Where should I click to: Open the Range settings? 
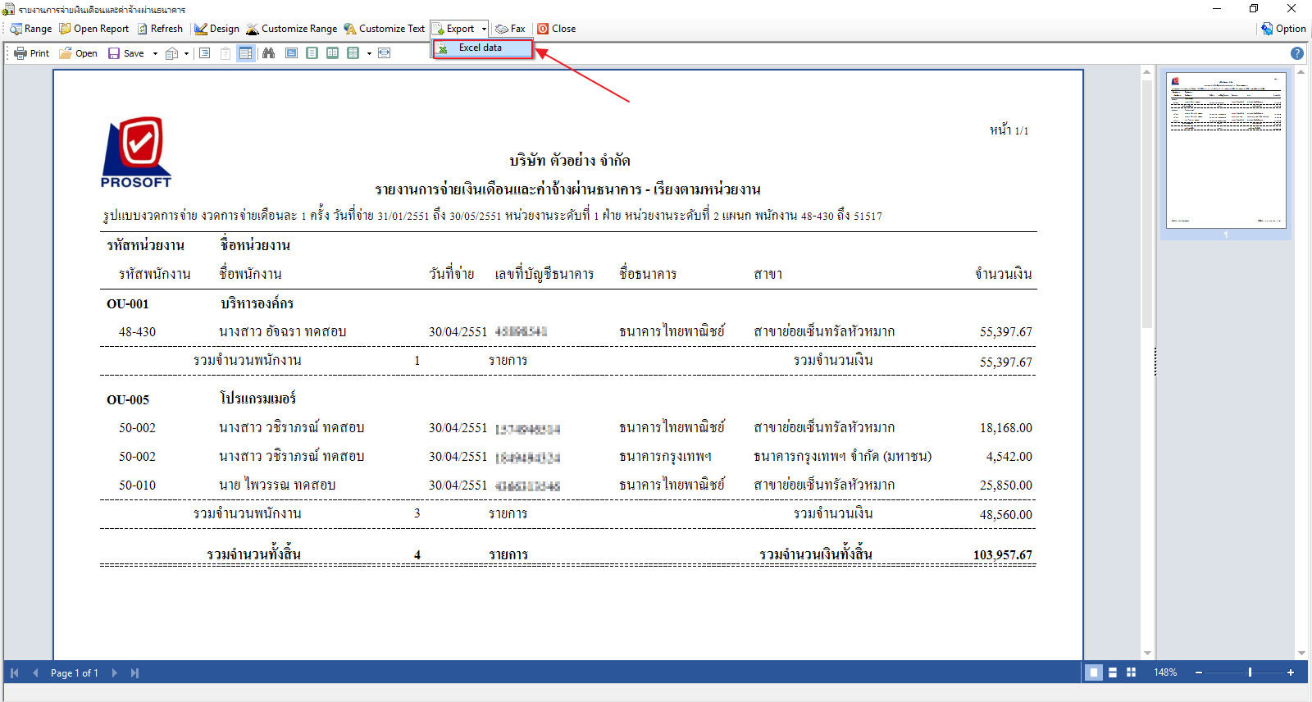[31, 29]
